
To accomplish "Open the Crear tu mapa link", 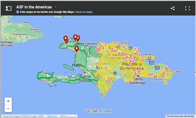I will [x=84, y=12].
